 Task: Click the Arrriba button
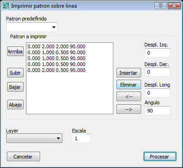[x=15, y=51]
